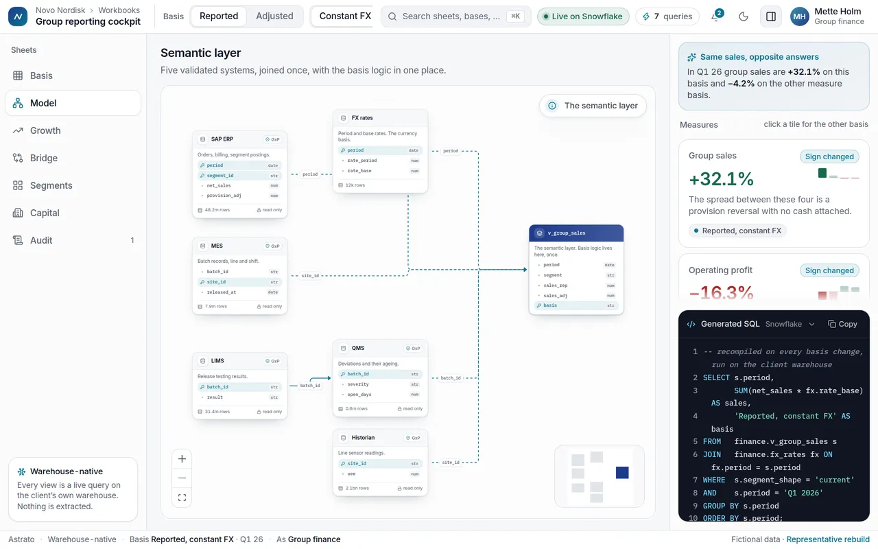Image resolution: width=878 pixels, height=549 pixels.
Task: Click the Capital sheet icon
Action: tap(18, 213)
